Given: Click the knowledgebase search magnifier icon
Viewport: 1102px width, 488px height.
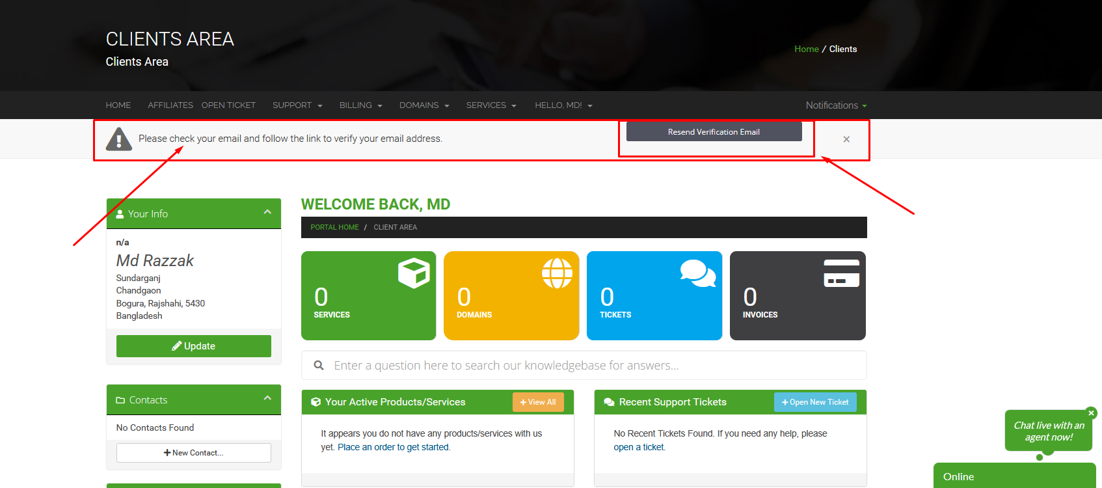Looking at the screenshot, I should click(x=319, y=366).
